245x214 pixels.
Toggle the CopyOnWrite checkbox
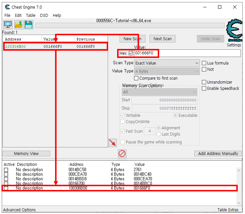123,122
